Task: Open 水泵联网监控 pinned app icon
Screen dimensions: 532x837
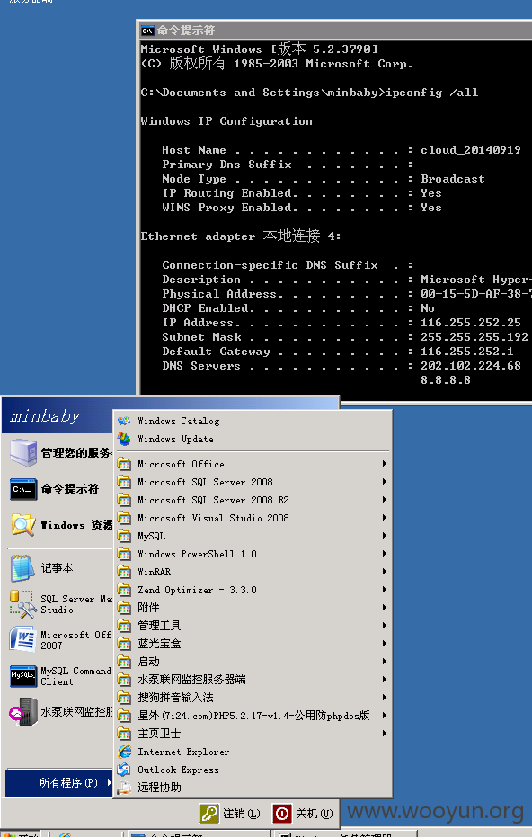Action: [x=23, y=711]
